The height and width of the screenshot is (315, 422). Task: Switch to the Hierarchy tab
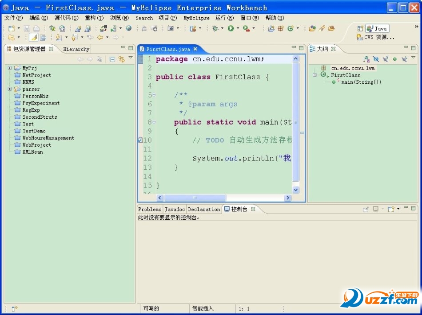pos(76,49)
